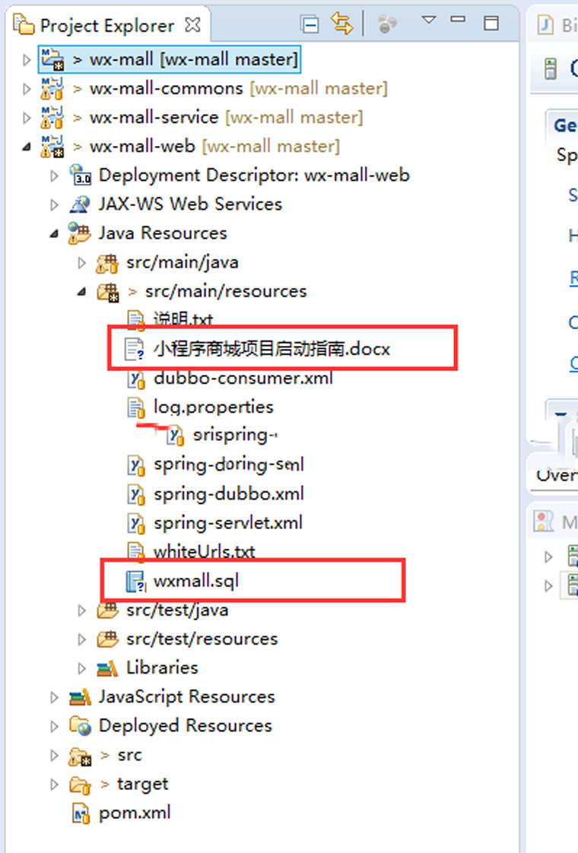The width and height of the screenshot is (578, 853).
Task: Click the JAX-WS Web Services icon
Action: point(79,204)
